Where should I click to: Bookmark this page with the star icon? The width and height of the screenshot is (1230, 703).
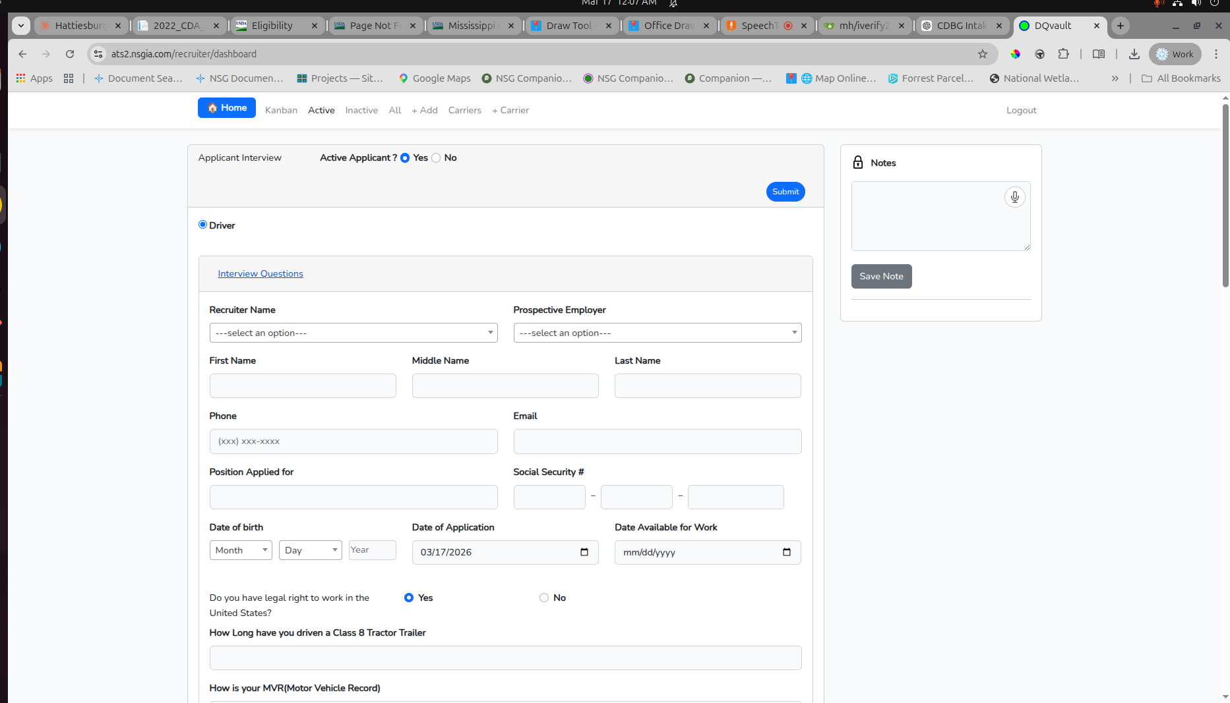[x=983, y=54]
